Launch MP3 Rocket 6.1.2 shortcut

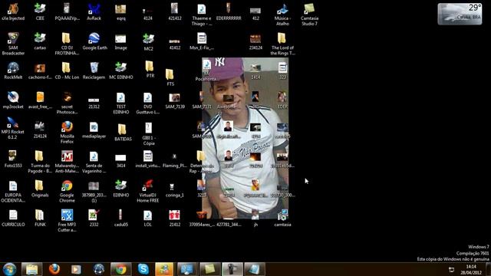[x=13, y=128]
